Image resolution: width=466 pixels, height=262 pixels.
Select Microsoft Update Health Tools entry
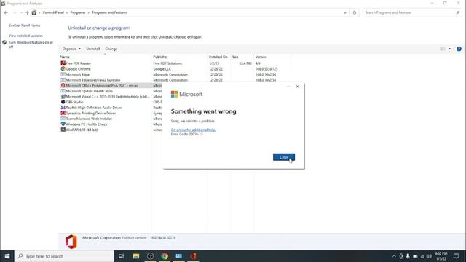[x=90, y=91]
